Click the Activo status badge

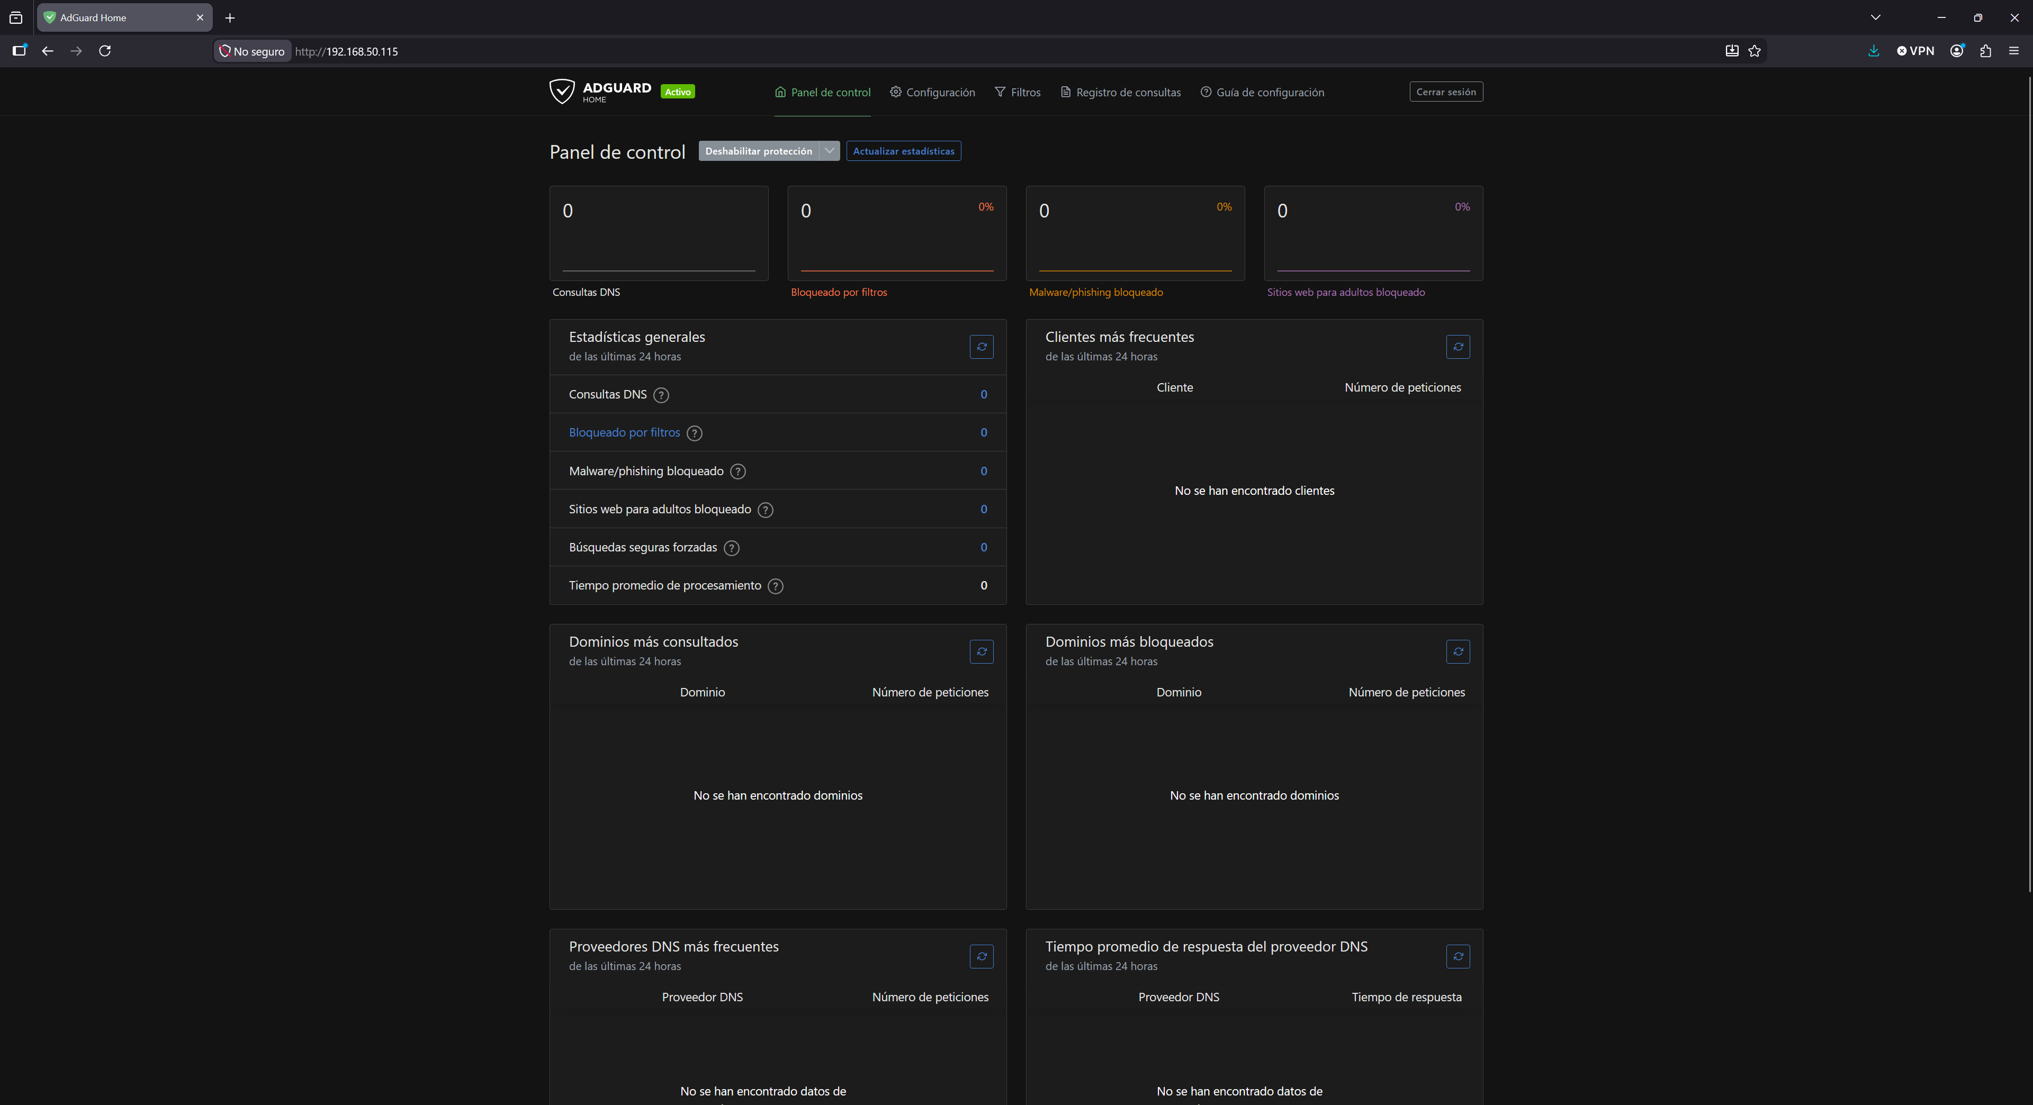pos(677,92)
